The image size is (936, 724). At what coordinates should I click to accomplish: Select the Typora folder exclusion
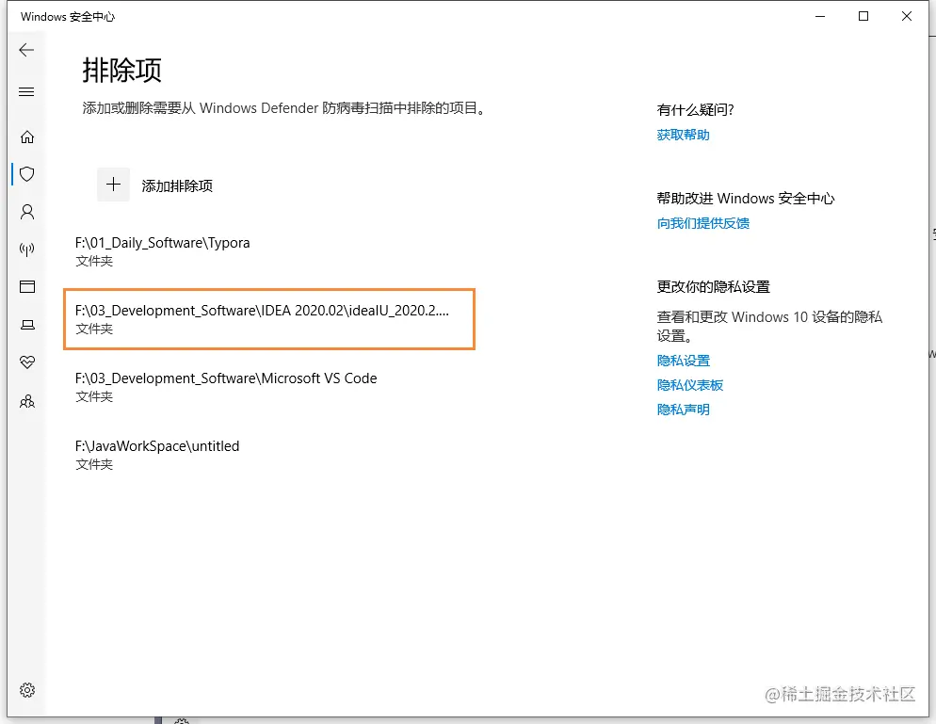click(268, 251)
